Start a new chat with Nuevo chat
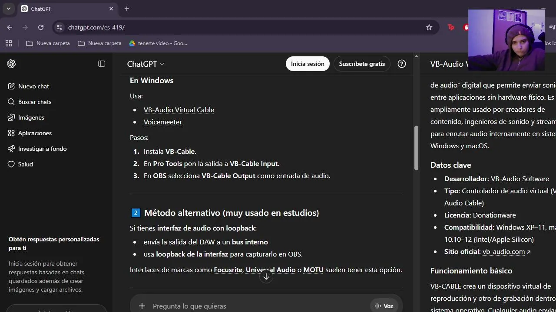Image resolution: width=556 pixels, height=312 pixels. (x=33, y=86)
